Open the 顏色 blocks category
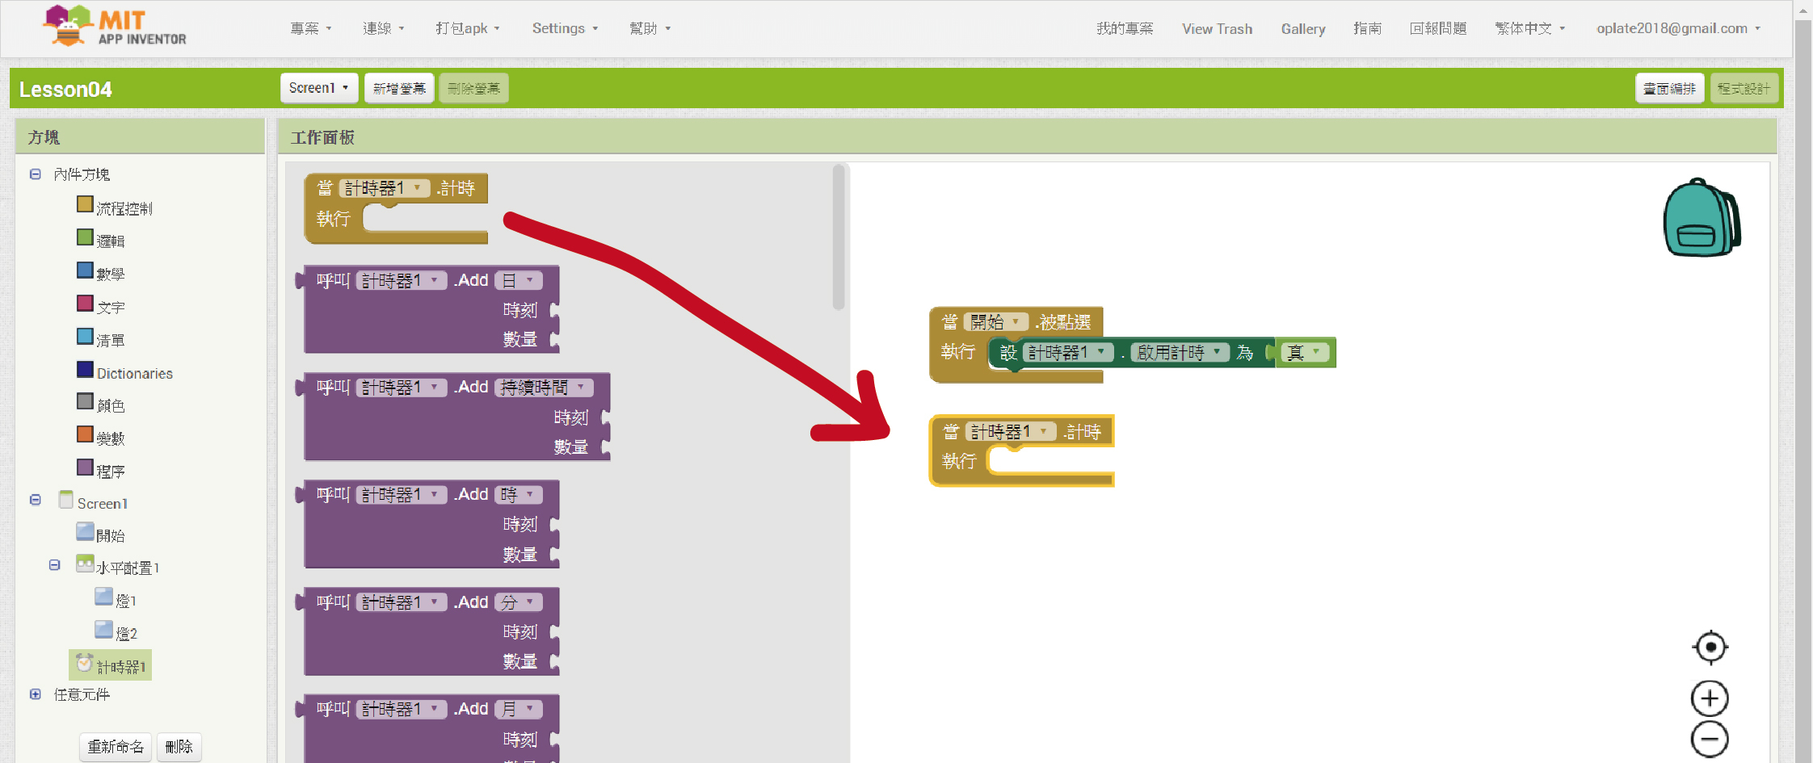Screen dimensions: 1813x763 [111, 405]
